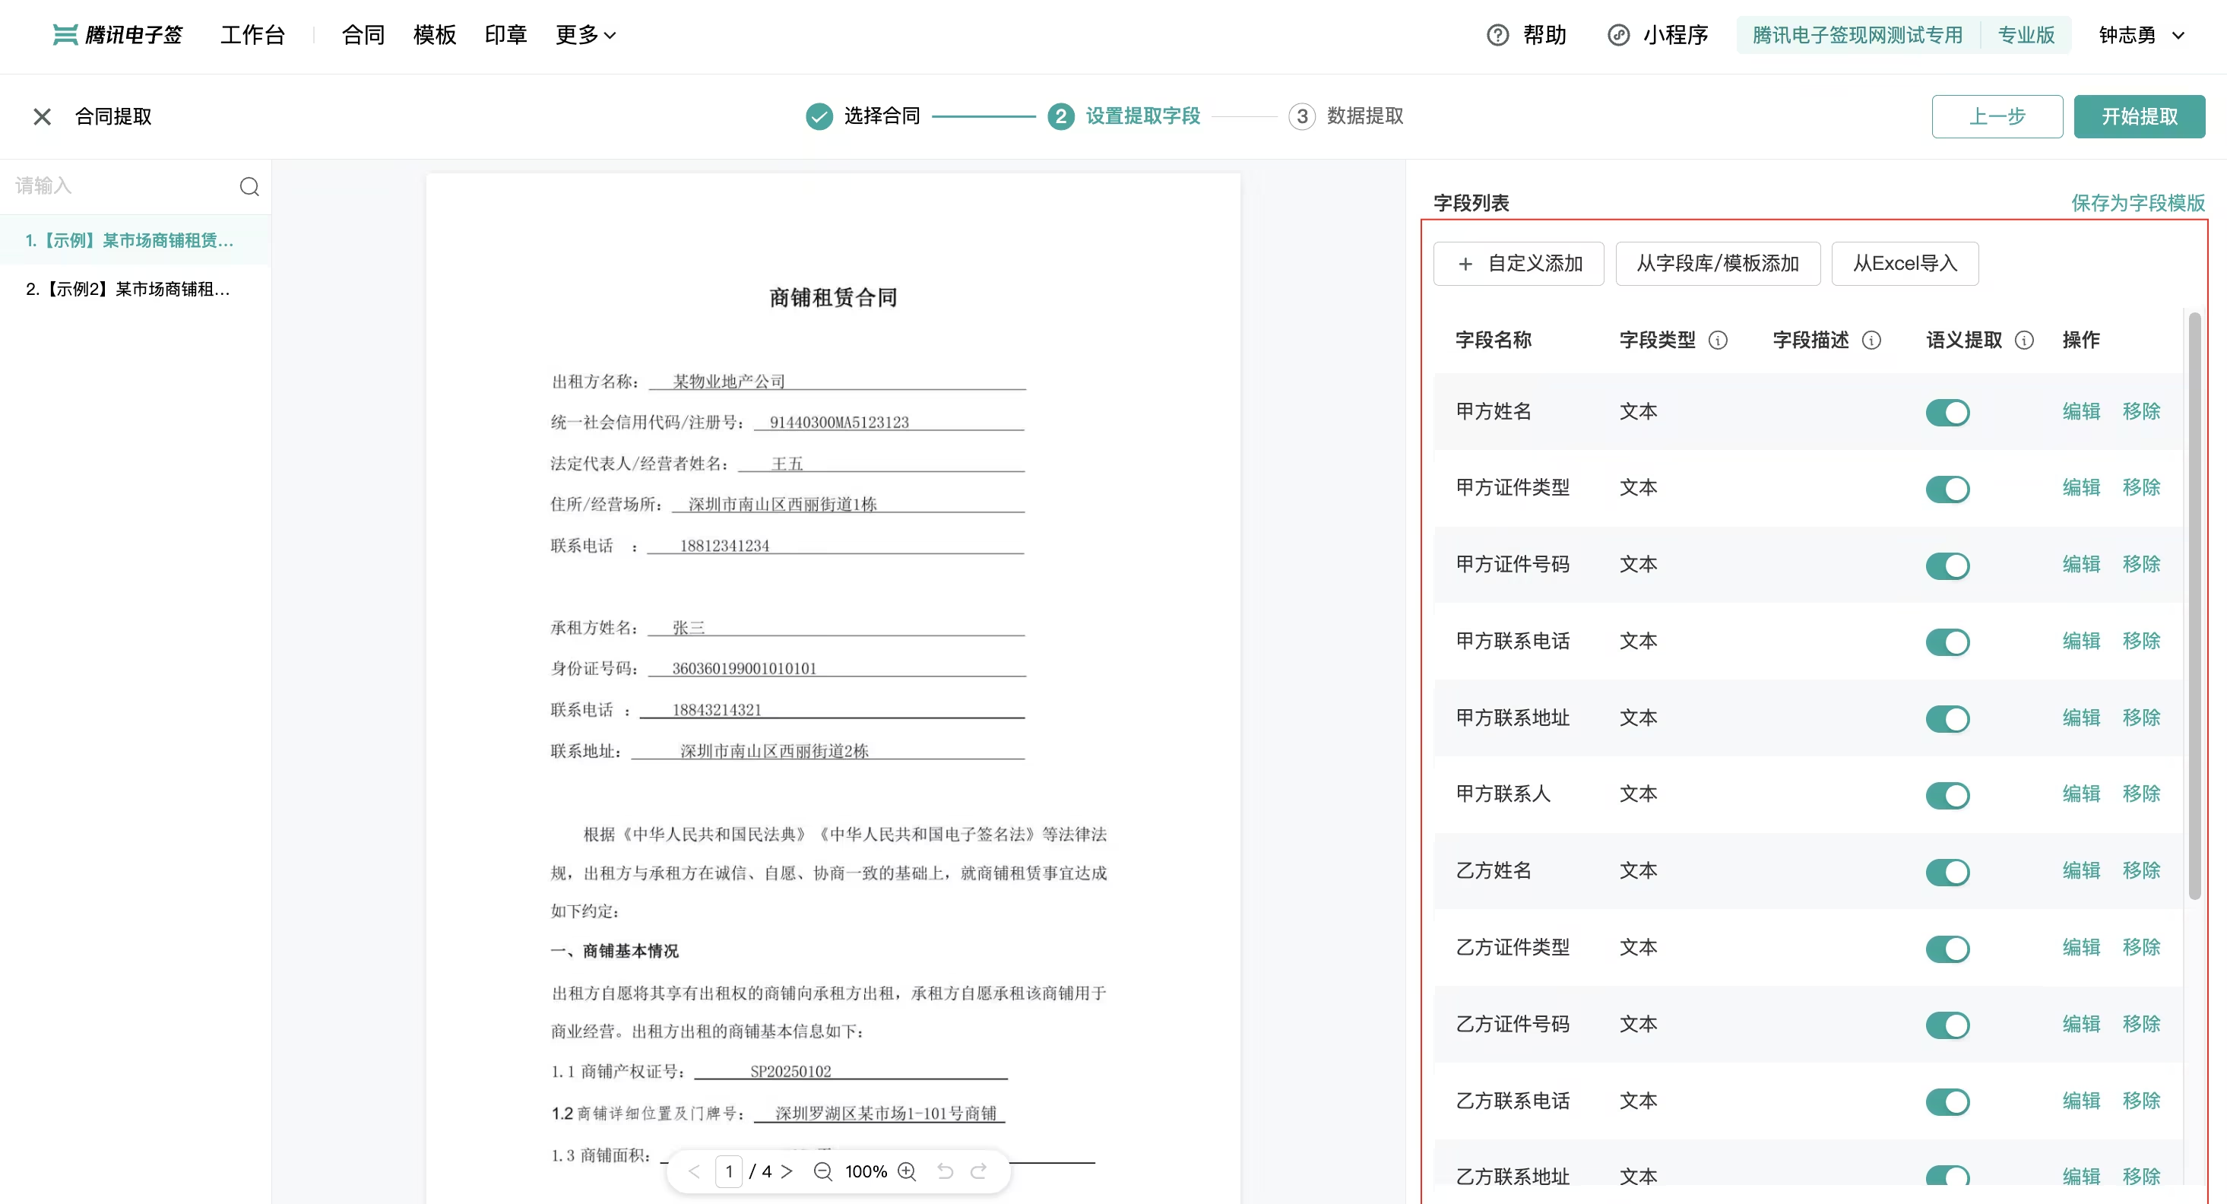Open the 小程序 link in header
Screen dimensions: 2227x1204
[1657, 36]
